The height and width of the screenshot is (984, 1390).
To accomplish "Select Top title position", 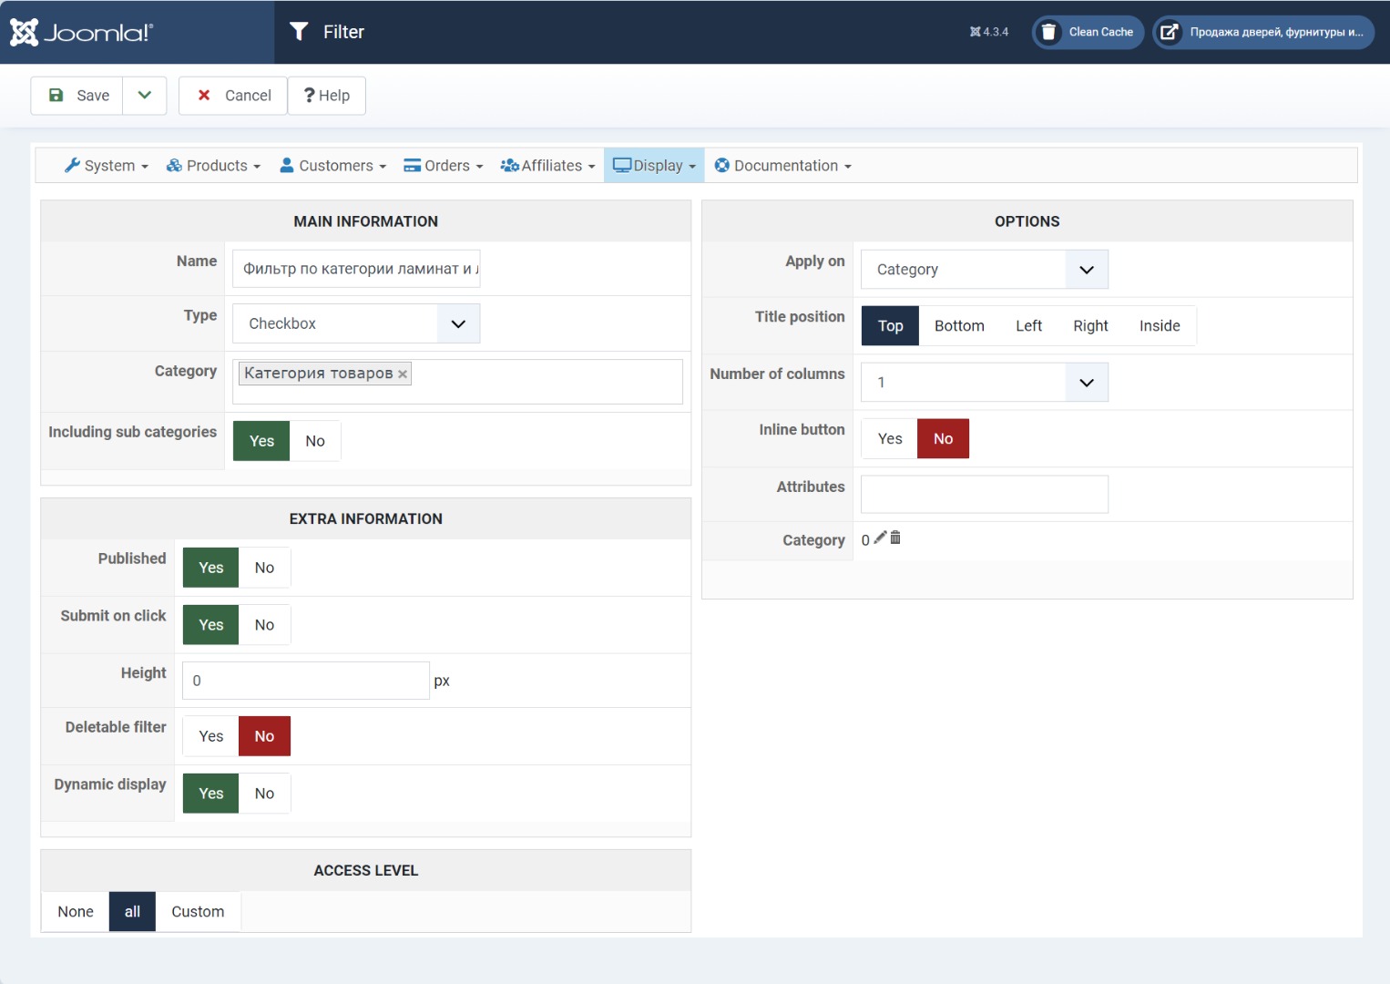I will [x=891, y=326].
